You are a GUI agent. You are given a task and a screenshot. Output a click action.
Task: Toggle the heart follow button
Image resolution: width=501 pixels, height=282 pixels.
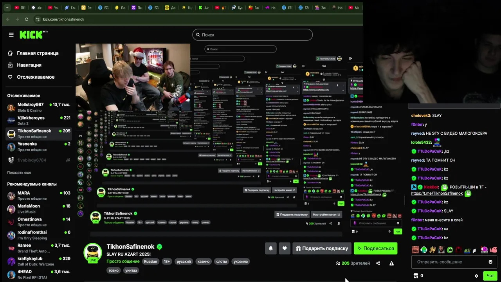coord(285,248)
